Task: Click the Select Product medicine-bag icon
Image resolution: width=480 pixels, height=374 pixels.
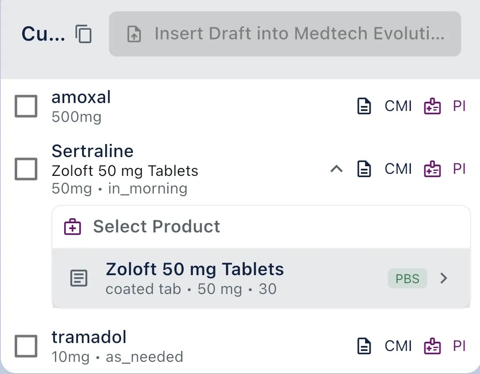Action: coord(72,226)
